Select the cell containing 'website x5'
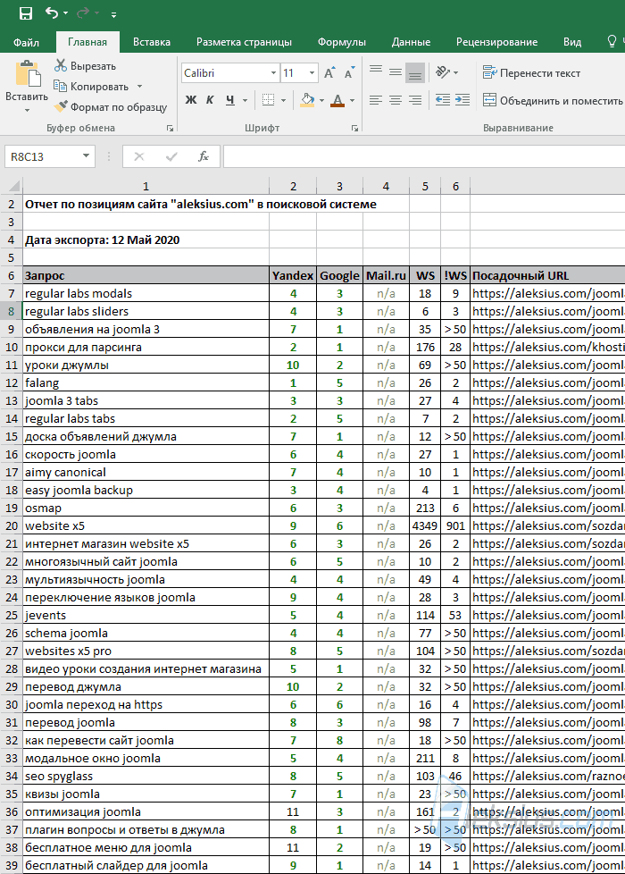This screenshot has width=625, height=874. [146, 525]
